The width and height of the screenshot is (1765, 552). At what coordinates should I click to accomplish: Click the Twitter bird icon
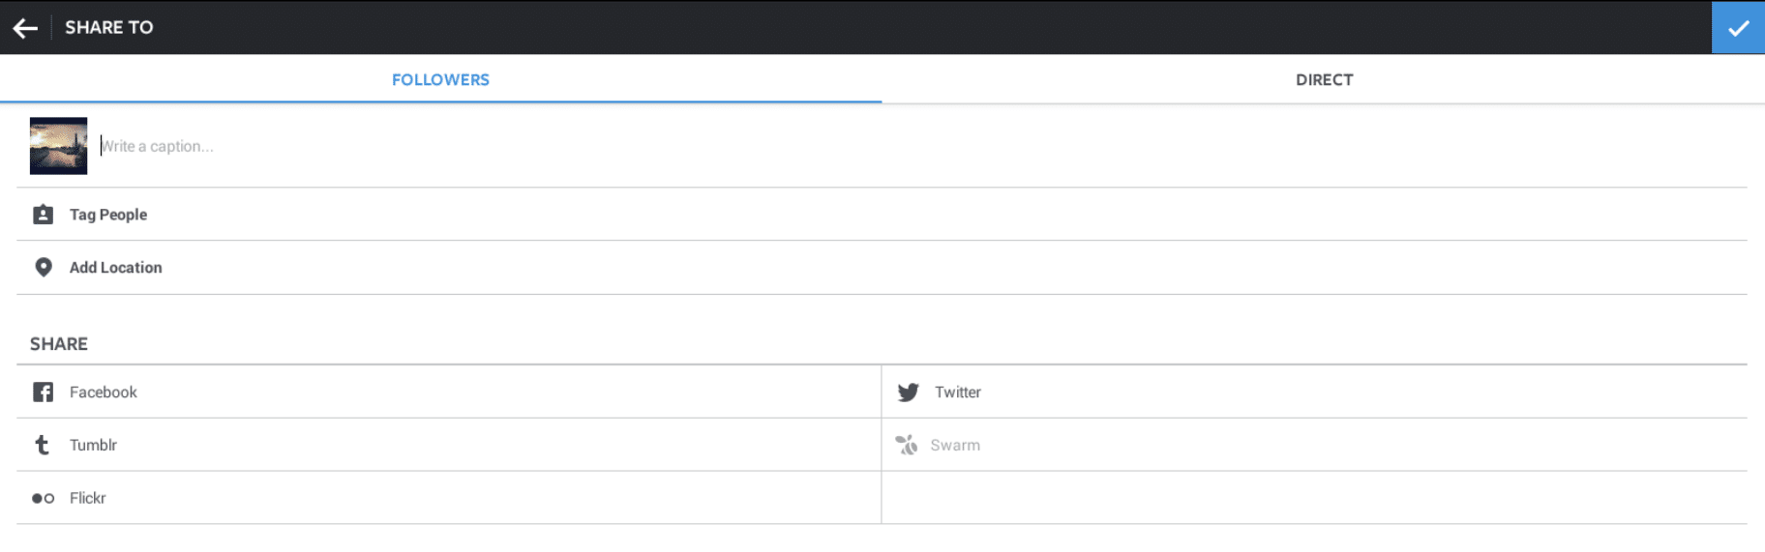pos(908,392)
